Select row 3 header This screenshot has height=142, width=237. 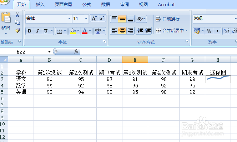pyautogui.click(x=4, y=79)
